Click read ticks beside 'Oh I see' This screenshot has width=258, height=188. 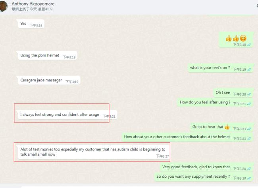249,94
